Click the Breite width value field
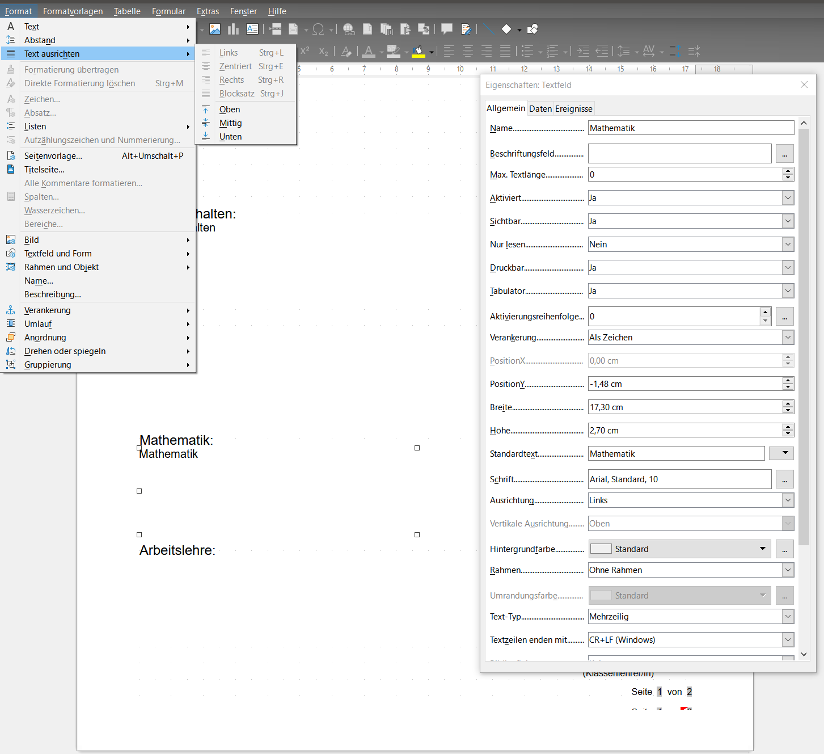The width and height of the screenshot is (824, 754). click(x=685, y=407)
